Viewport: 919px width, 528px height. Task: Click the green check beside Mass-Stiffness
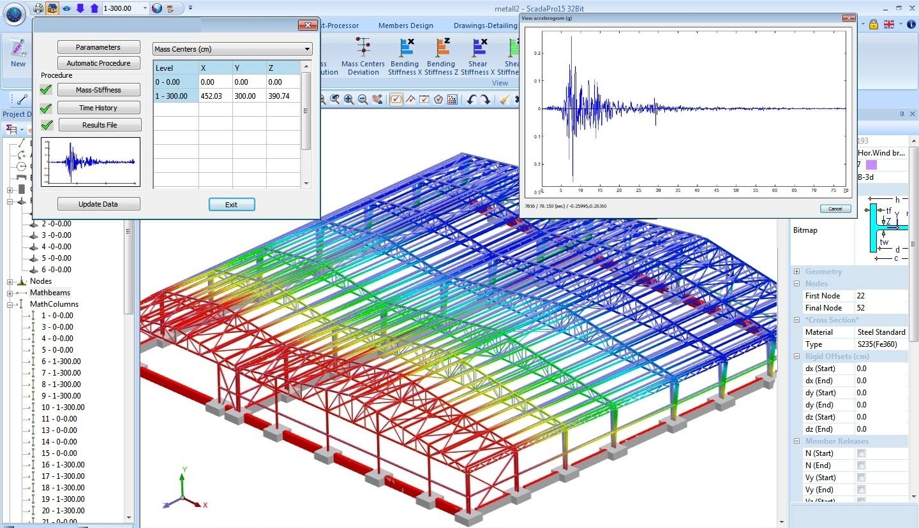(46, 90)
